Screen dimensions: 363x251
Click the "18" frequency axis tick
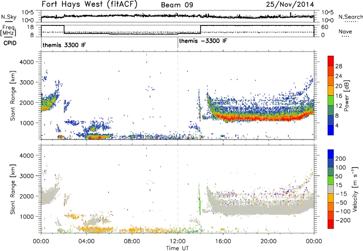(30, 27)
